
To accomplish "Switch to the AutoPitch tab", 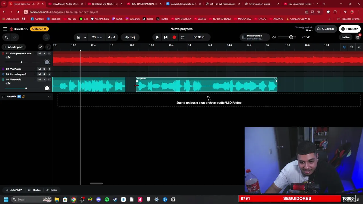I will (x=14, y=190).
